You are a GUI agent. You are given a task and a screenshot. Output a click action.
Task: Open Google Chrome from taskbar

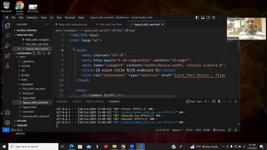tap(123, 146)
